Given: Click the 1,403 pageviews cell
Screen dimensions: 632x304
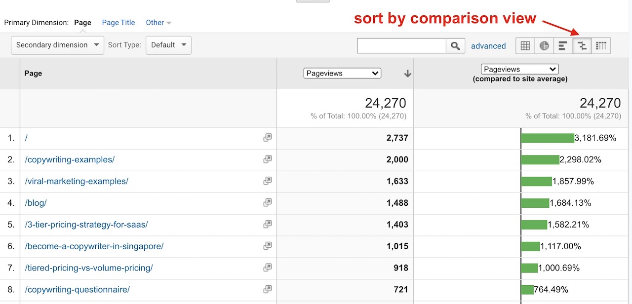Looking at the screenshot, I should 345,225.
